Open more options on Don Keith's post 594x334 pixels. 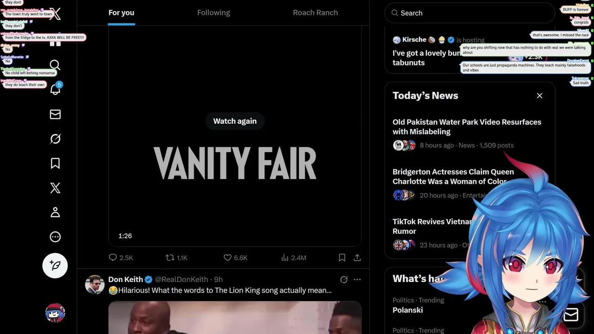coord(357,279)
